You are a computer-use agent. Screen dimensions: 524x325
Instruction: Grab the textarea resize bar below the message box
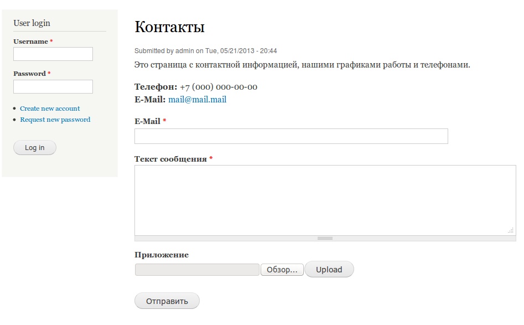(325, 238)
